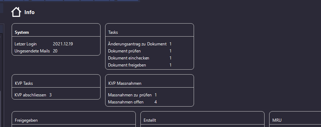
Task: Open KVP abschliessen entry
Action: click(x=30, y=95)
